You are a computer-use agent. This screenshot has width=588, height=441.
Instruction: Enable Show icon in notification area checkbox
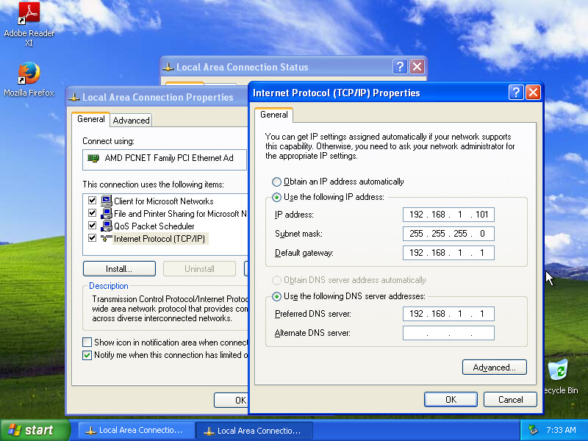click(x=87, y=342)
